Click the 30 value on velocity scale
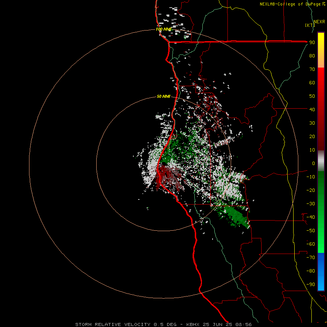The height and width of the screenshot is (327, 327). (x=312, y=123)
